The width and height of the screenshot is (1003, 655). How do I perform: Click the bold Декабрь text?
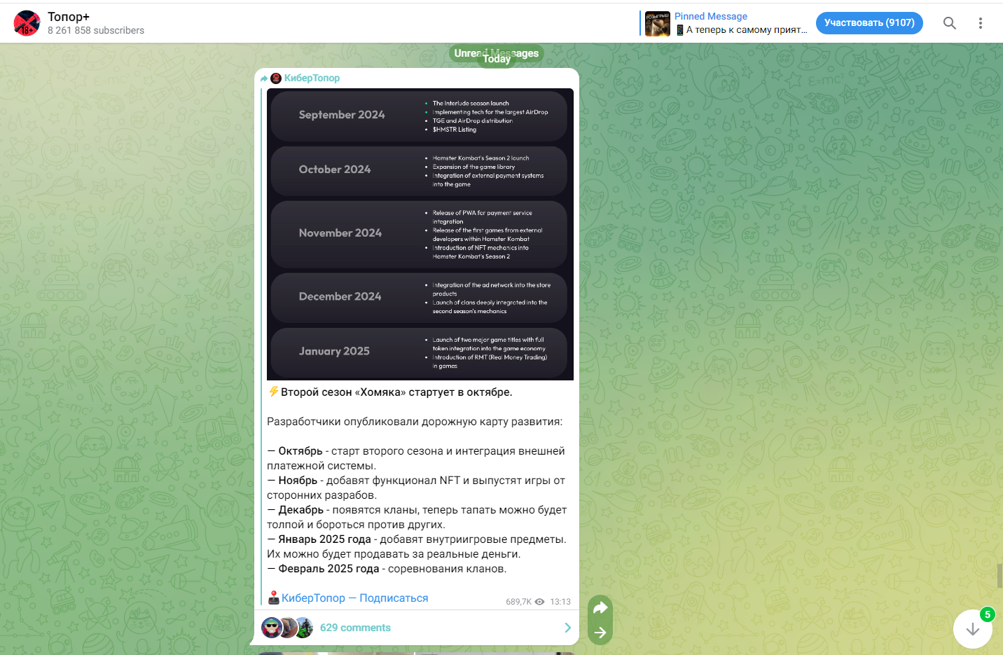click(301, 510)
